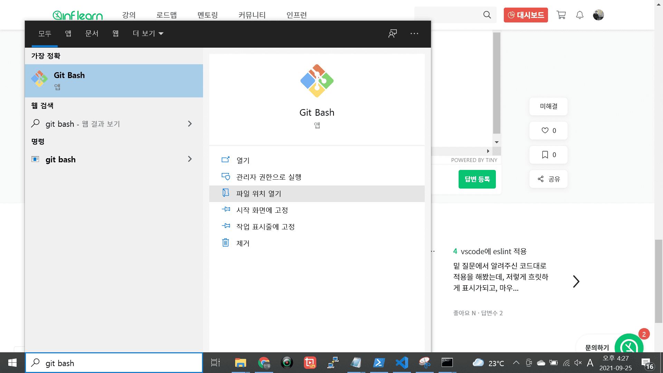The image size is (663, 373).
Task: Click the pin icon beside '작업 표시줄에 고정'
Action: tap(226, 226)
